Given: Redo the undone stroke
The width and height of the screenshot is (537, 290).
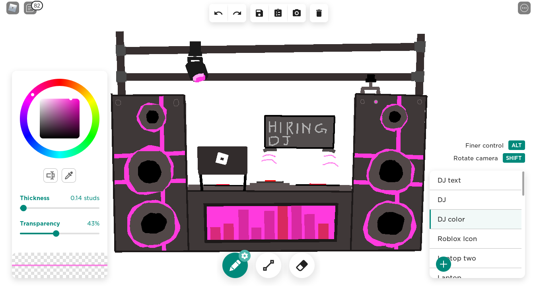Looking at the screenshot, I should click(x=237, y=13).
